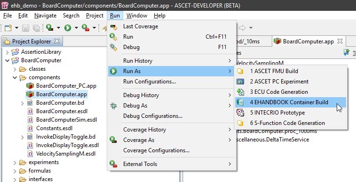Screen dimensions: 356x182
Task: Open the New wizard dropdown arrow
Action: pos(16,28)
